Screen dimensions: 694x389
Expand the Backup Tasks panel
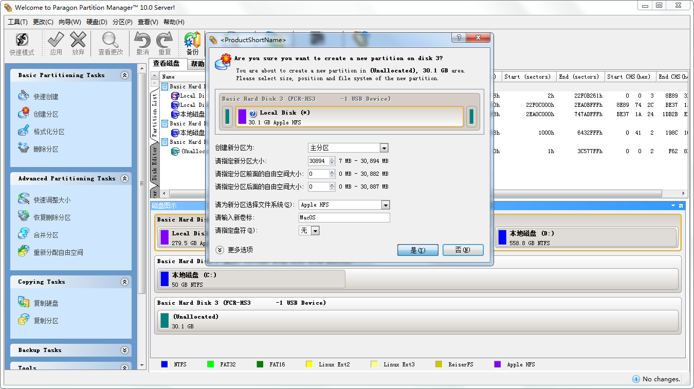tap(124, 350)
